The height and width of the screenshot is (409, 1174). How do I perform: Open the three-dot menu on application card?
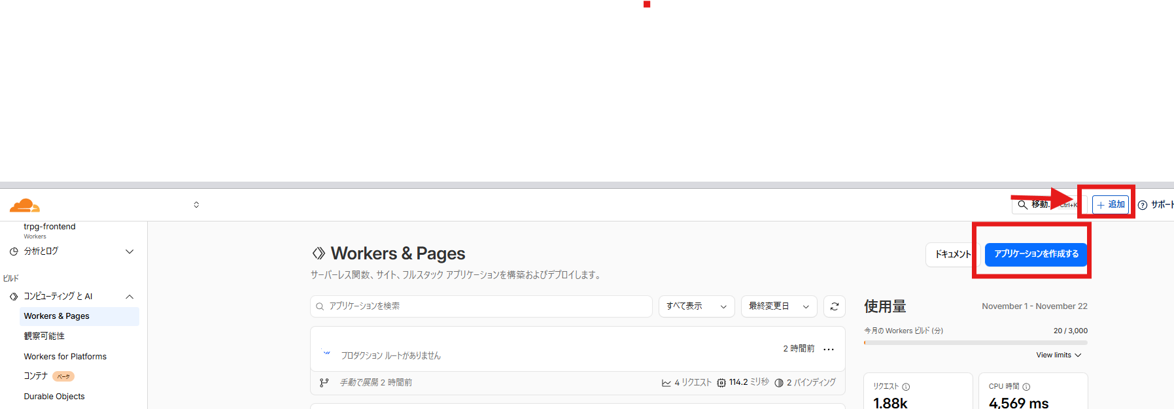point(829,349)
